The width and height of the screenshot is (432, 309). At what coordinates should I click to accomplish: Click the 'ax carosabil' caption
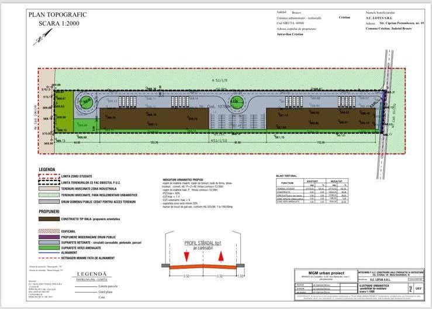point(203,248)
